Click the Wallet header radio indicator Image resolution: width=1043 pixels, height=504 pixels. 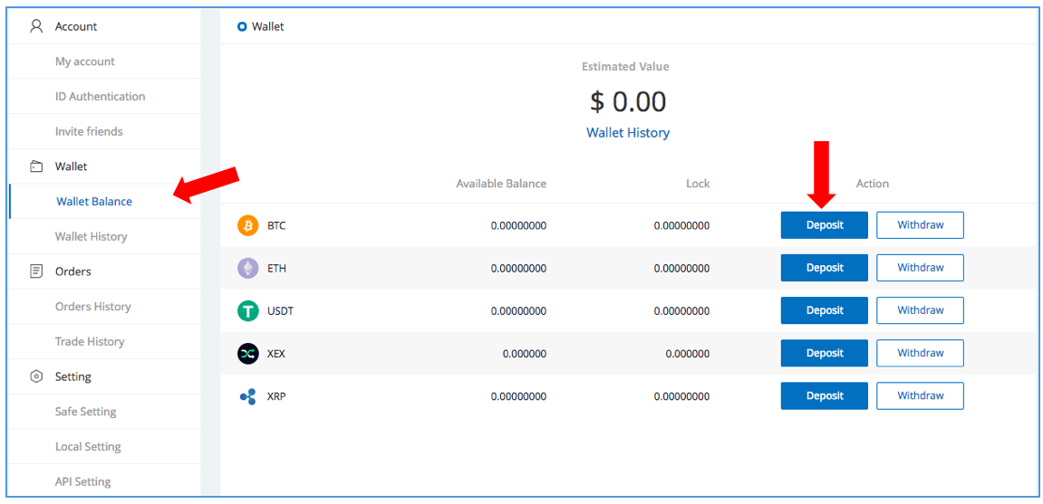pyautogui.click(x=242, y=26)
